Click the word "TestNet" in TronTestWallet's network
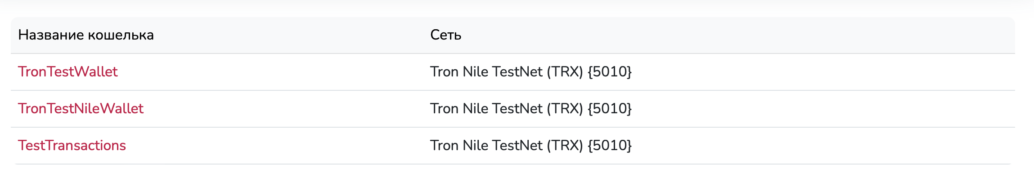 click(517, 72)
